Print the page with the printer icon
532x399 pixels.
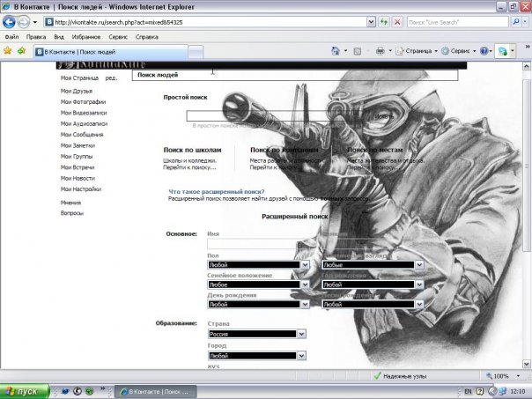point(380,51)
